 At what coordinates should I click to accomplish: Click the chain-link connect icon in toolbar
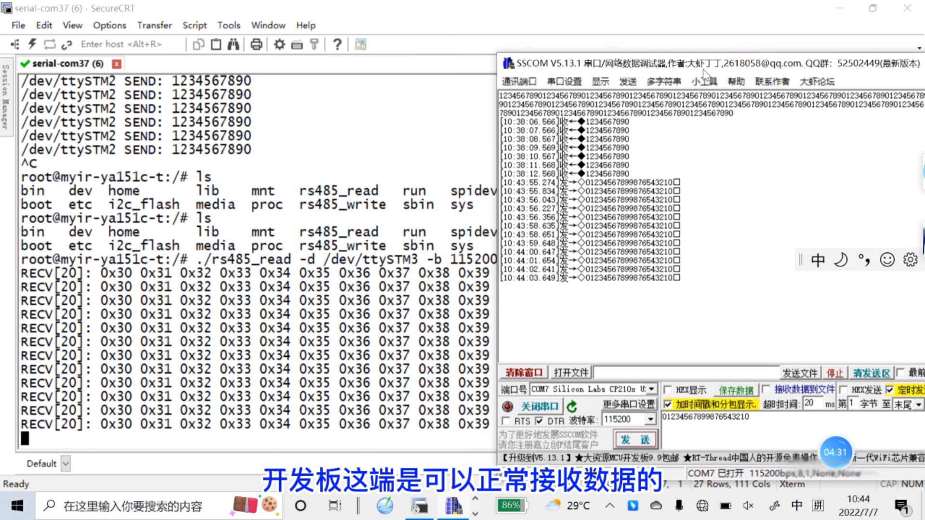(x=66, y=45)
